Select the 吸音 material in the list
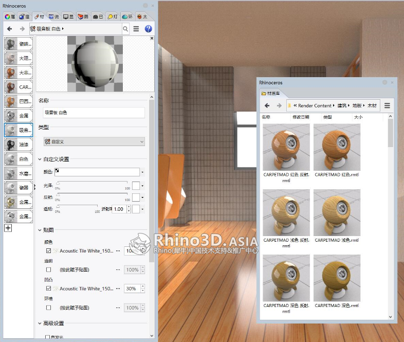Screen dimensions: 404x342 [19, 130]
